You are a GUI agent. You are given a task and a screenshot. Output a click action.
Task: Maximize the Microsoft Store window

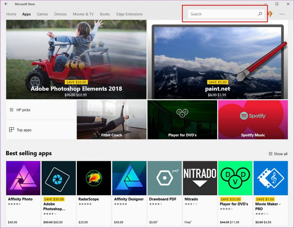click(x=277, y=4)
